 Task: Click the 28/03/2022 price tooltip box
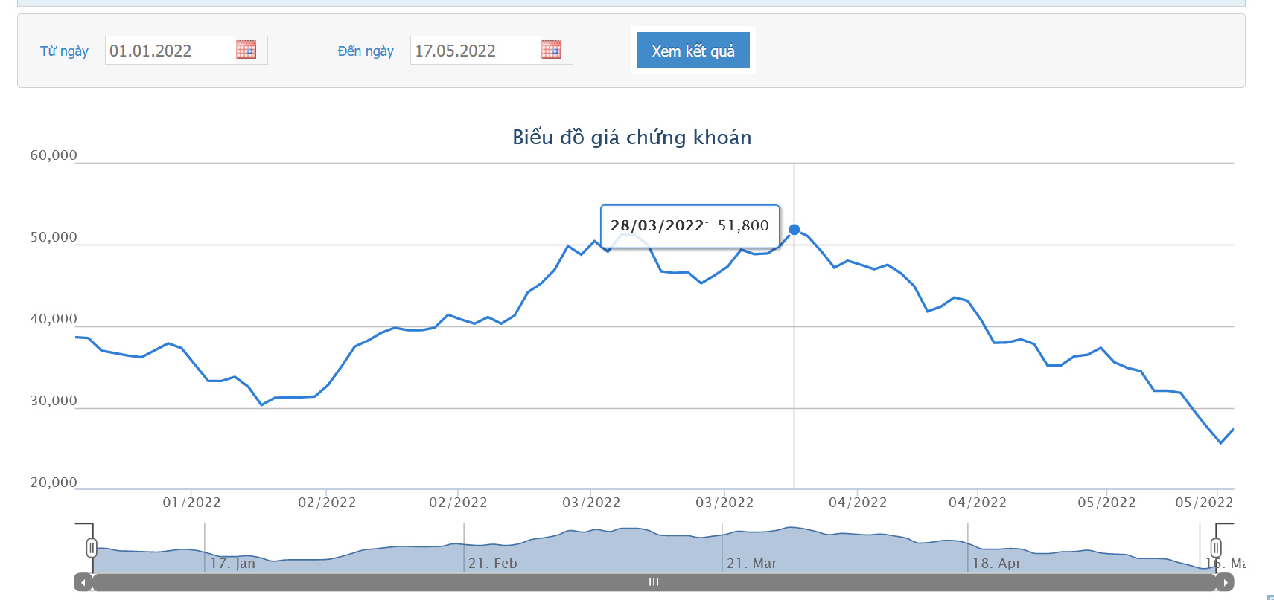coord(690,226)
